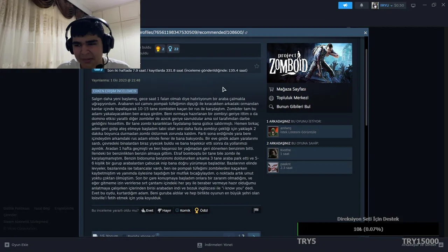This screenshot has width=448, height=252.
Task: Close the review popup with X
Action: click(x=365, y=33)
